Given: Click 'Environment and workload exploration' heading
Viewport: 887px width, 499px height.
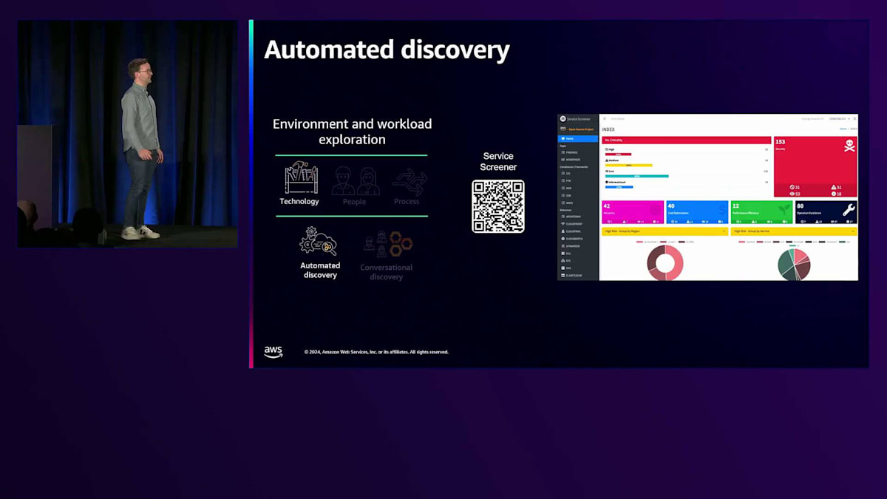Looking at the screenshot, I should (352, 132).
